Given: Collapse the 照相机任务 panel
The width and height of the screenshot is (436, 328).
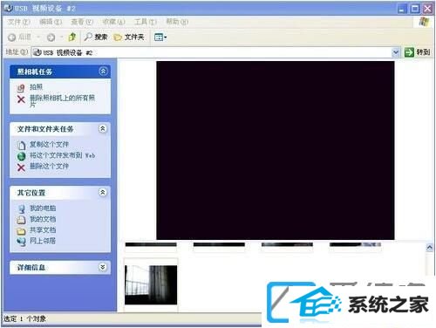Looking at the screenshot, I should point(103,72).
